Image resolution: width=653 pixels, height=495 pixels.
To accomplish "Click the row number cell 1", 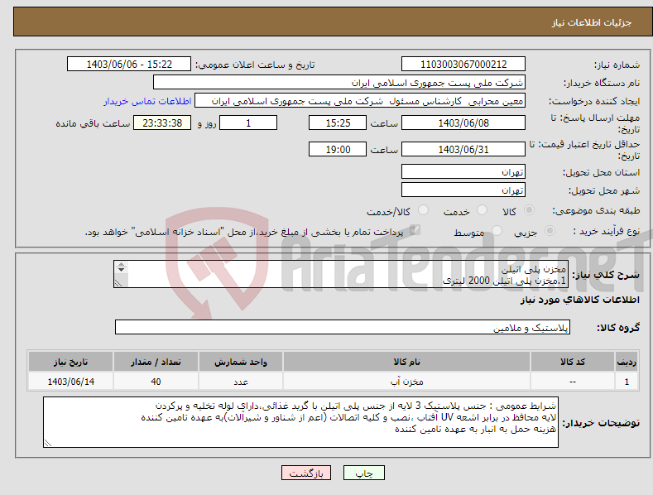I will 627,382.
